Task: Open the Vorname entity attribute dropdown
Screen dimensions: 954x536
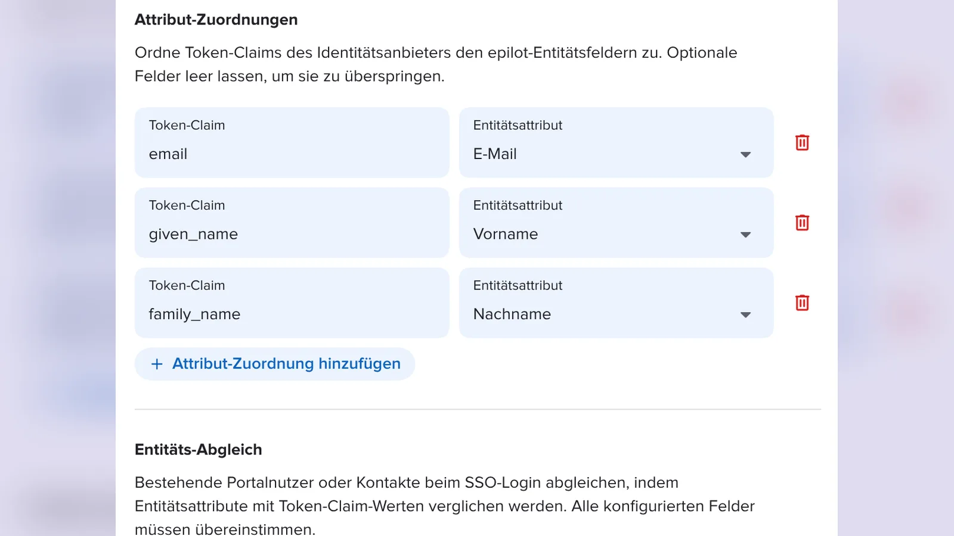Action: click(616, 223)
